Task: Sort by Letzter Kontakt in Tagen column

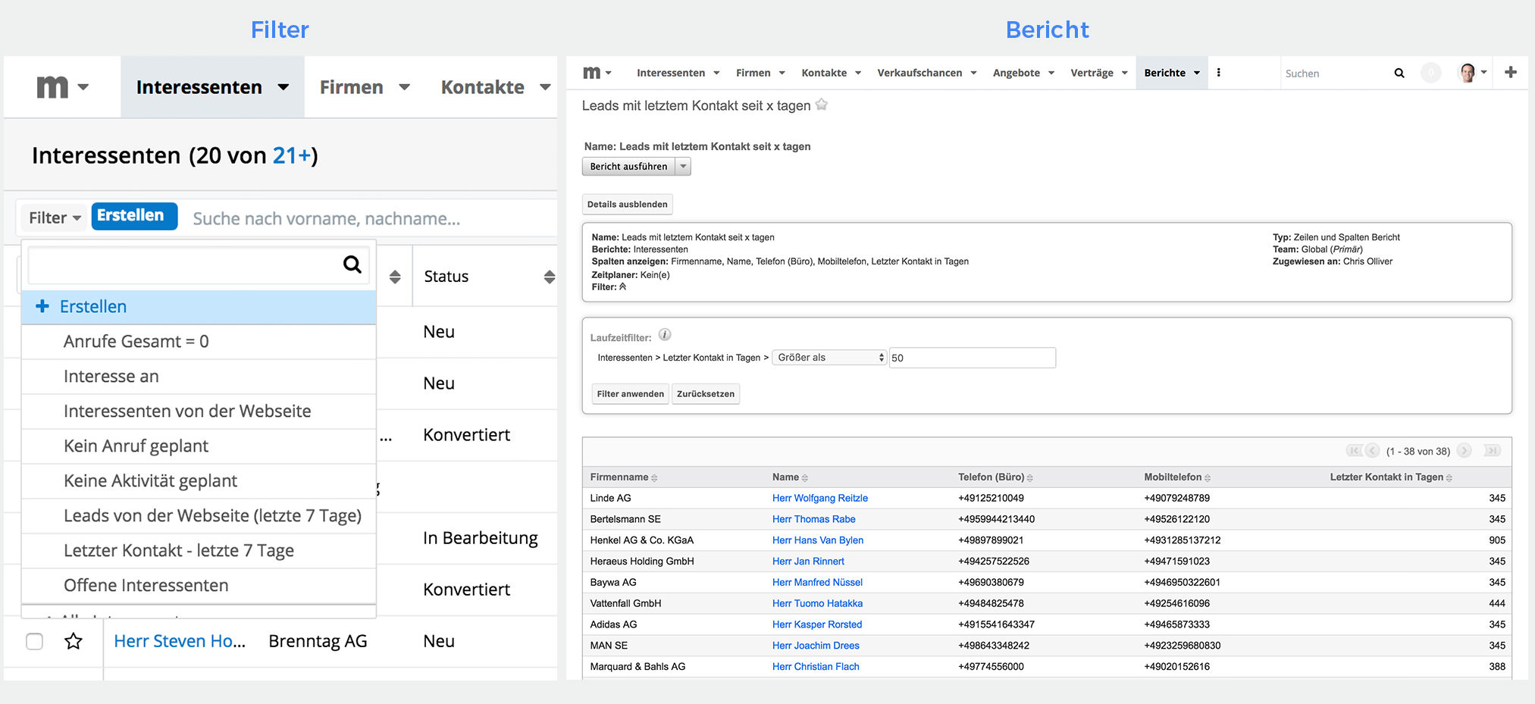Action: pyautogui.click(x=1449, y=478)
